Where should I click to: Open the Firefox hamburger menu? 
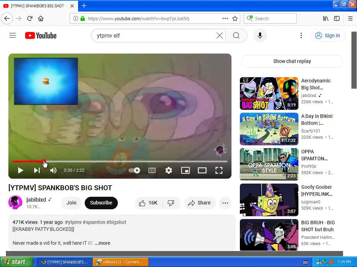coord(350,18)
